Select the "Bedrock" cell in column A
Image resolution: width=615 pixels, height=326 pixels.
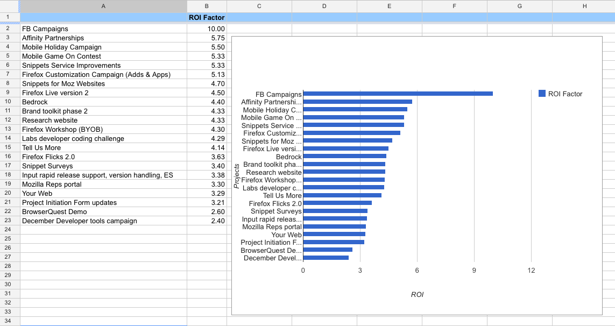(103, 102)
